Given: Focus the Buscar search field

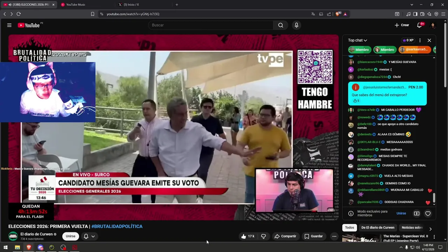Looking at the screenshot, I should click(211, 25).
